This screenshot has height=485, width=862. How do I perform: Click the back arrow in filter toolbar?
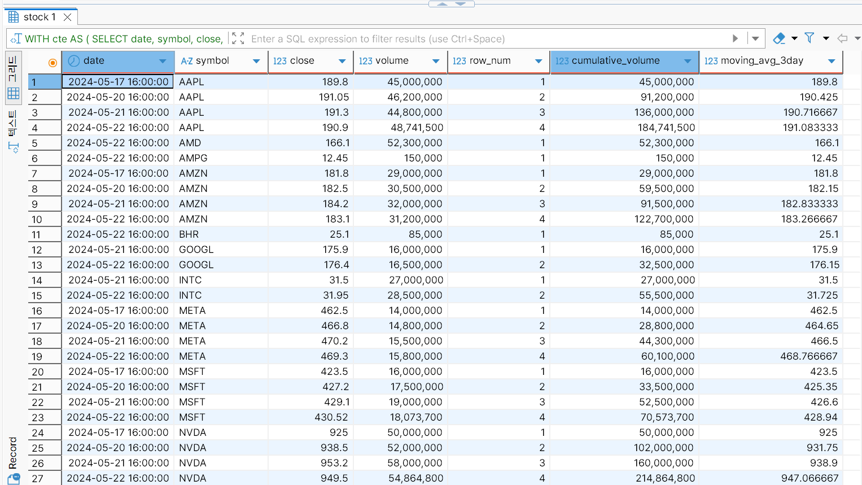tap(842, 38)
